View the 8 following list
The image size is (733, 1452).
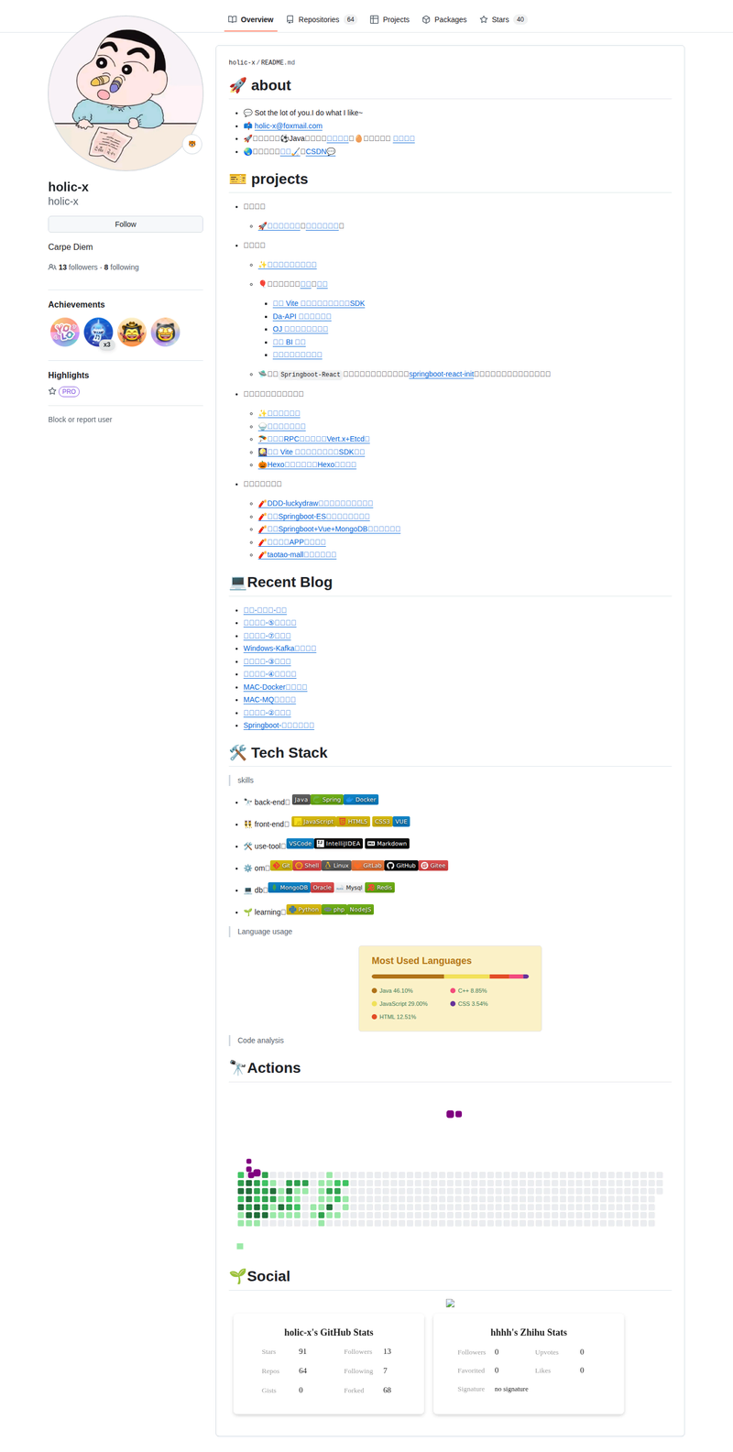(x=122, y=267)
